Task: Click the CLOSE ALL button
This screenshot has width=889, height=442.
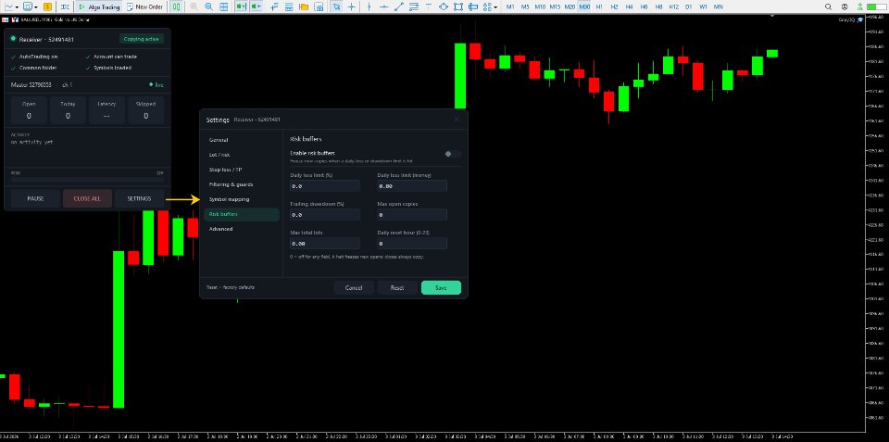Action: click(x=87, y=198)
